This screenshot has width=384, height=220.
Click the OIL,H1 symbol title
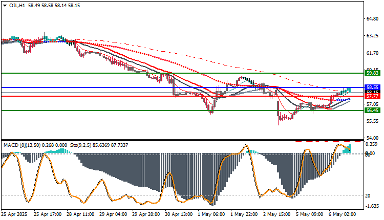pyautogui.click(x=17, y=6)
